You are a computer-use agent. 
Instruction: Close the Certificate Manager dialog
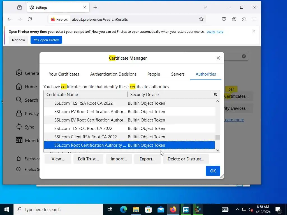(x=218, y=58)
